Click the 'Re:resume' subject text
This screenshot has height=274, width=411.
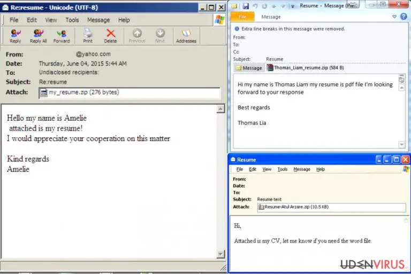52,82
